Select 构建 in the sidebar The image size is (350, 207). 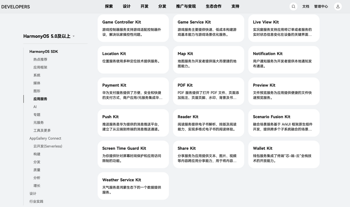point(37,154)
